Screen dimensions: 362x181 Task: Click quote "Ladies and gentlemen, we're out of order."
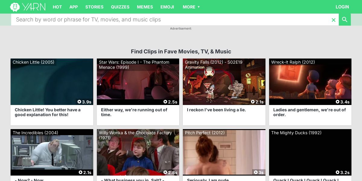click(x=310, y=112)
